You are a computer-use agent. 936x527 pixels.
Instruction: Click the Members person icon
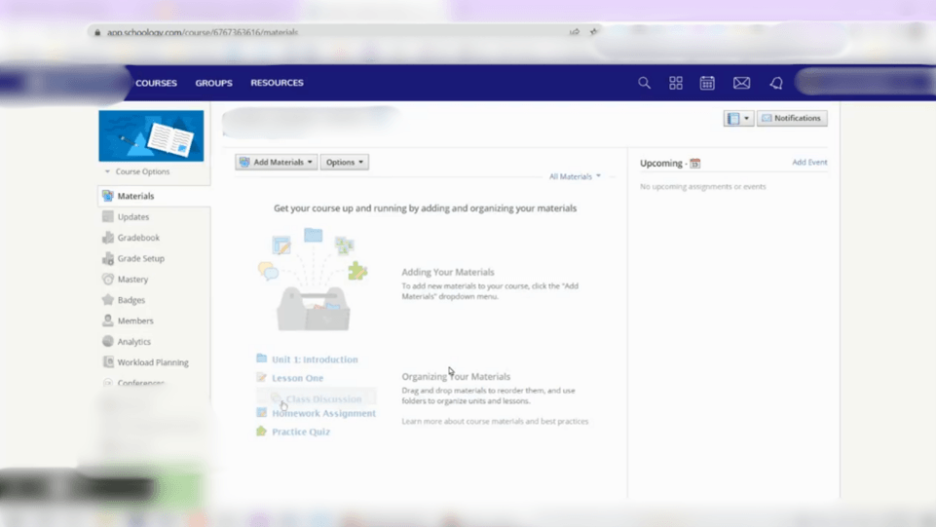tap(108, 320)
